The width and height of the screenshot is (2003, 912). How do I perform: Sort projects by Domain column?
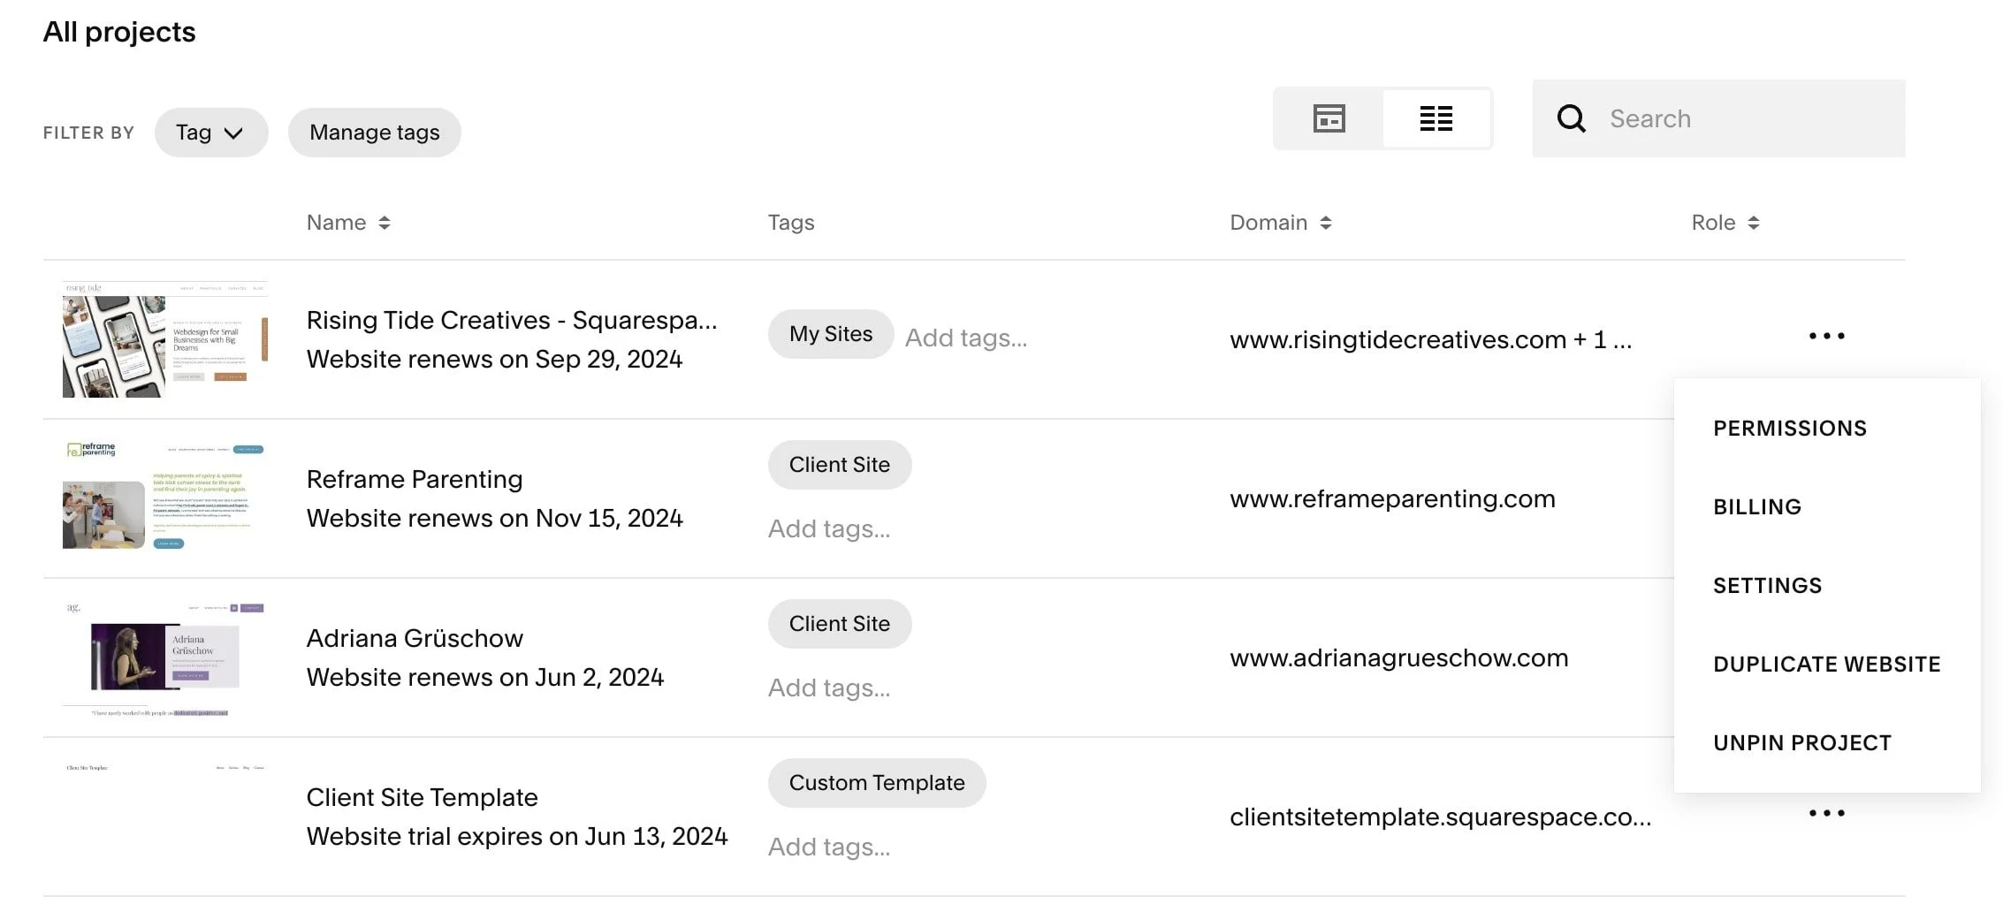pos(1280,223)
